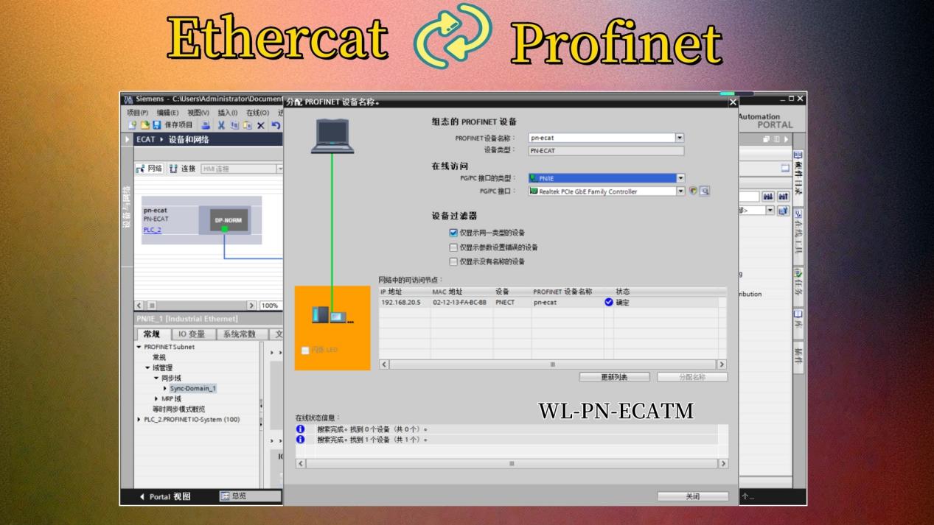
Task: Open the 在线(O) menu
Action: click(257, 113)
